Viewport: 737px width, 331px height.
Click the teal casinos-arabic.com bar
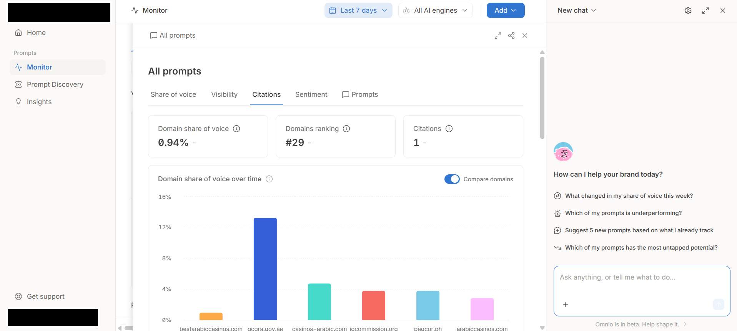click(319, 302)
